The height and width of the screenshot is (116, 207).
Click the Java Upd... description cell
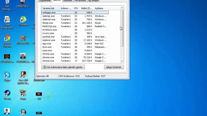(x=101, y=37)
